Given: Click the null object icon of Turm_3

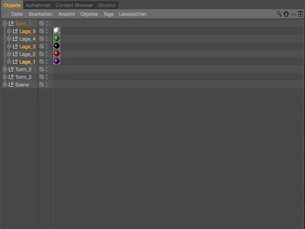Looking at the screenshot, I should 11,77.
